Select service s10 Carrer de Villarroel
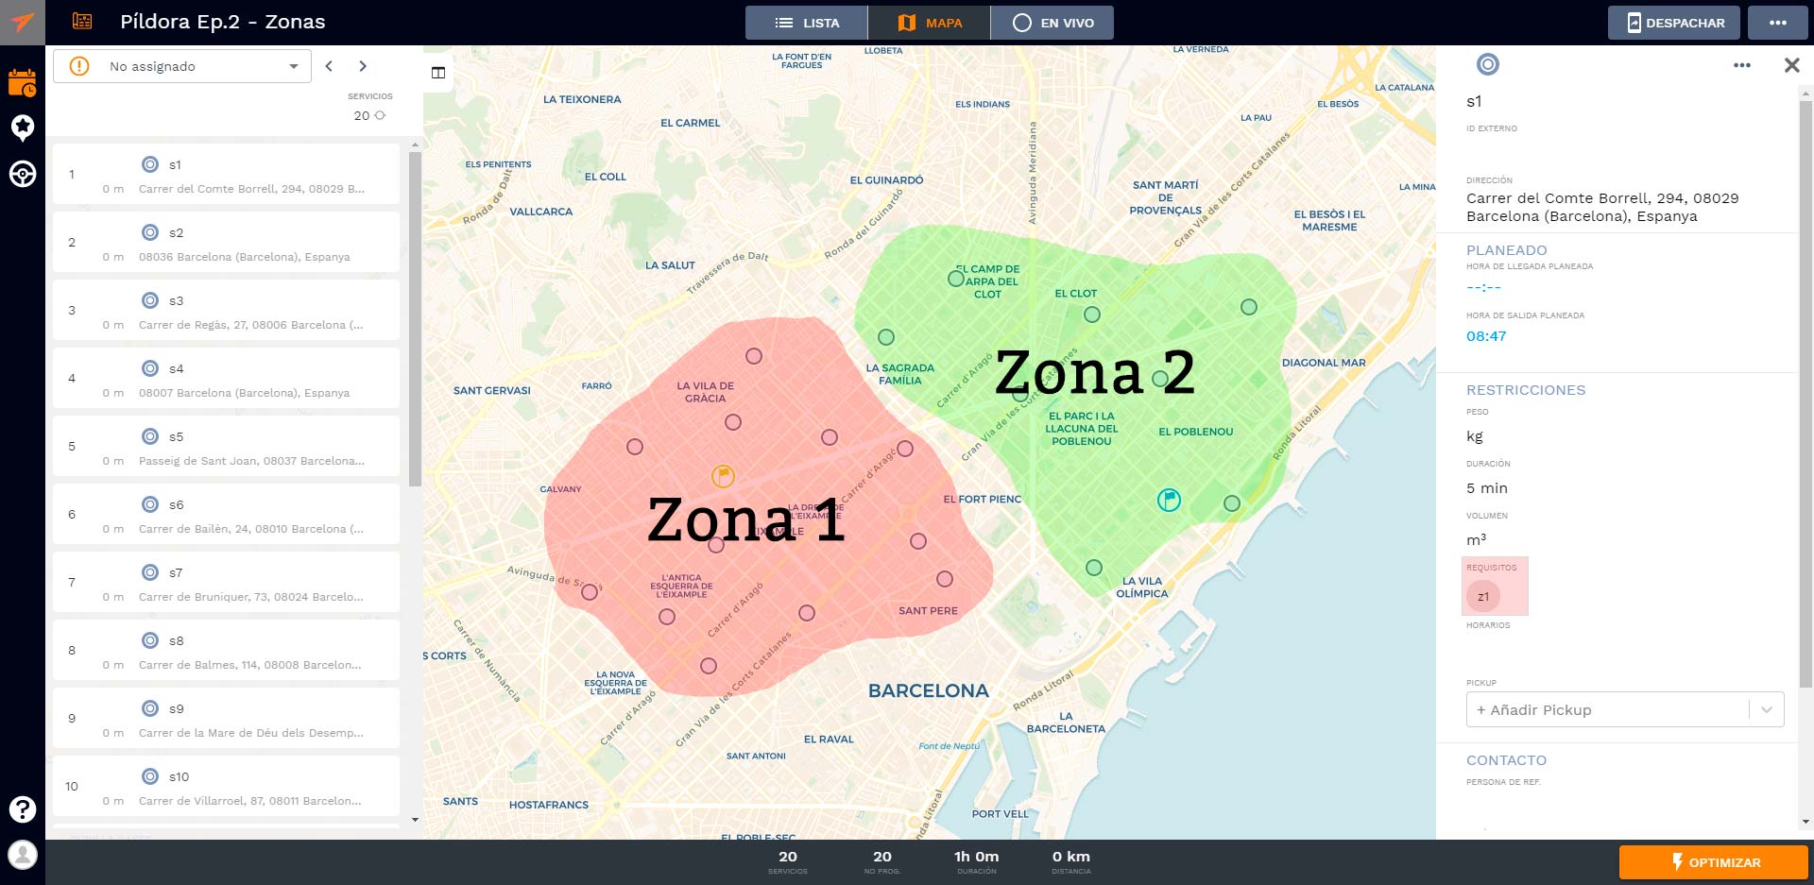 (226, 787)
